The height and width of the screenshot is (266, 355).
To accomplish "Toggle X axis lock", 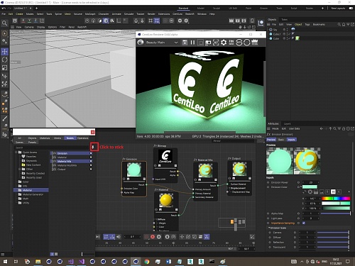I will (x=23, y=21).
